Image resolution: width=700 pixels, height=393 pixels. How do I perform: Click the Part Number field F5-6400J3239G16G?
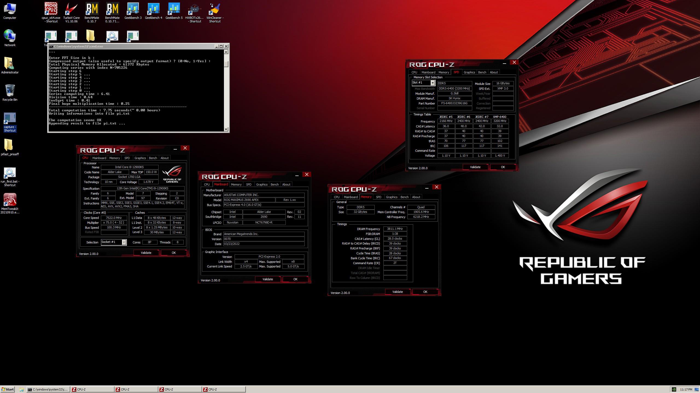point(454,103)
